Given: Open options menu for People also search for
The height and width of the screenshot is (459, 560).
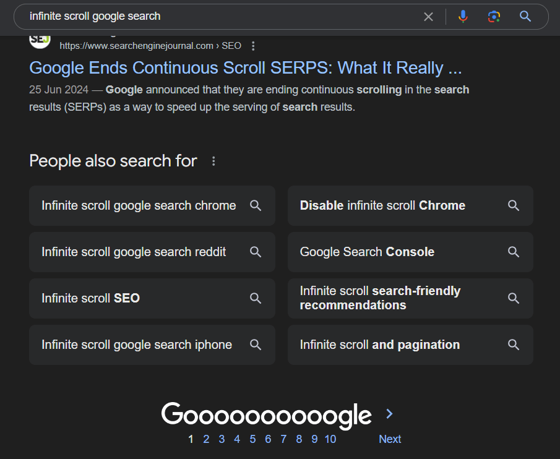Looking at the screenshot, I should click(x=213, y=161).
